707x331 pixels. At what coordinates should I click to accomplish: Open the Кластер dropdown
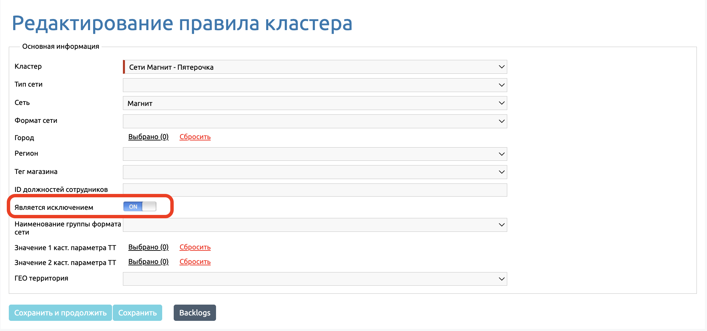point(315,67)
